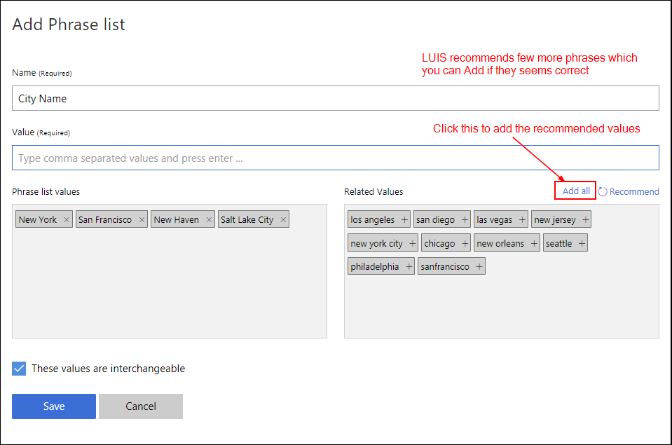This screenshot has width=672, height=445.
Task: Add san diego recommended value
Action: pyautogui.click(x=465, y=220)
